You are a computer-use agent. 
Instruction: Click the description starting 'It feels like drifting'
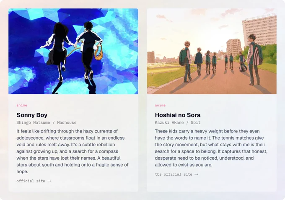[73, 151]
